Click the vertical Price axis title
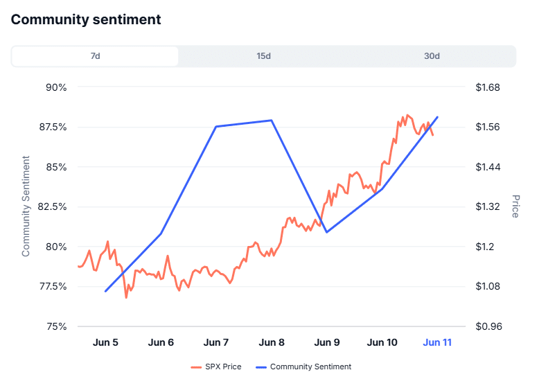This screenshot has height=379, width=539. (515, 206)
